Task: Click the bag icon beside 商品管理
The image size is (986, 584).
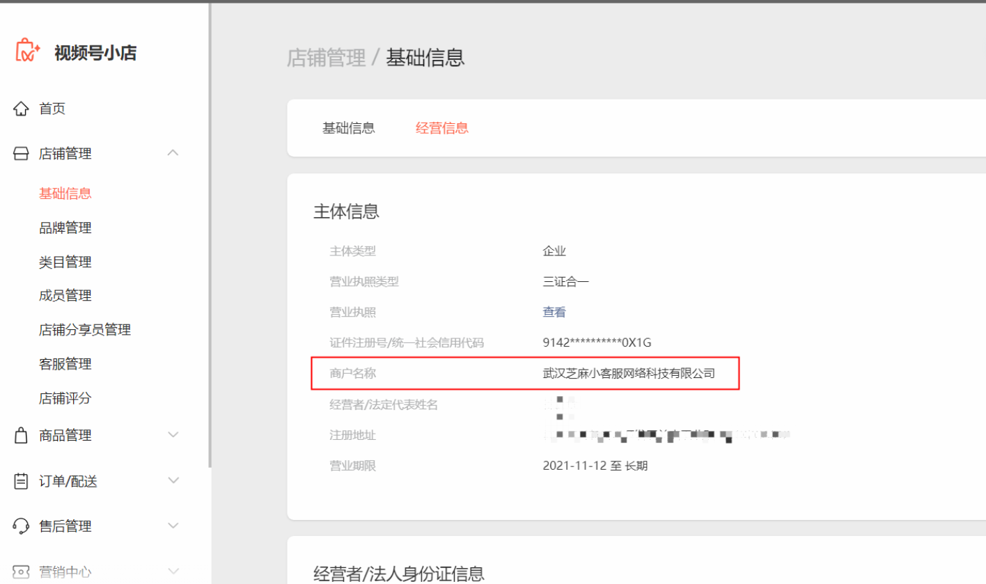Action: [x=21, y=436]
